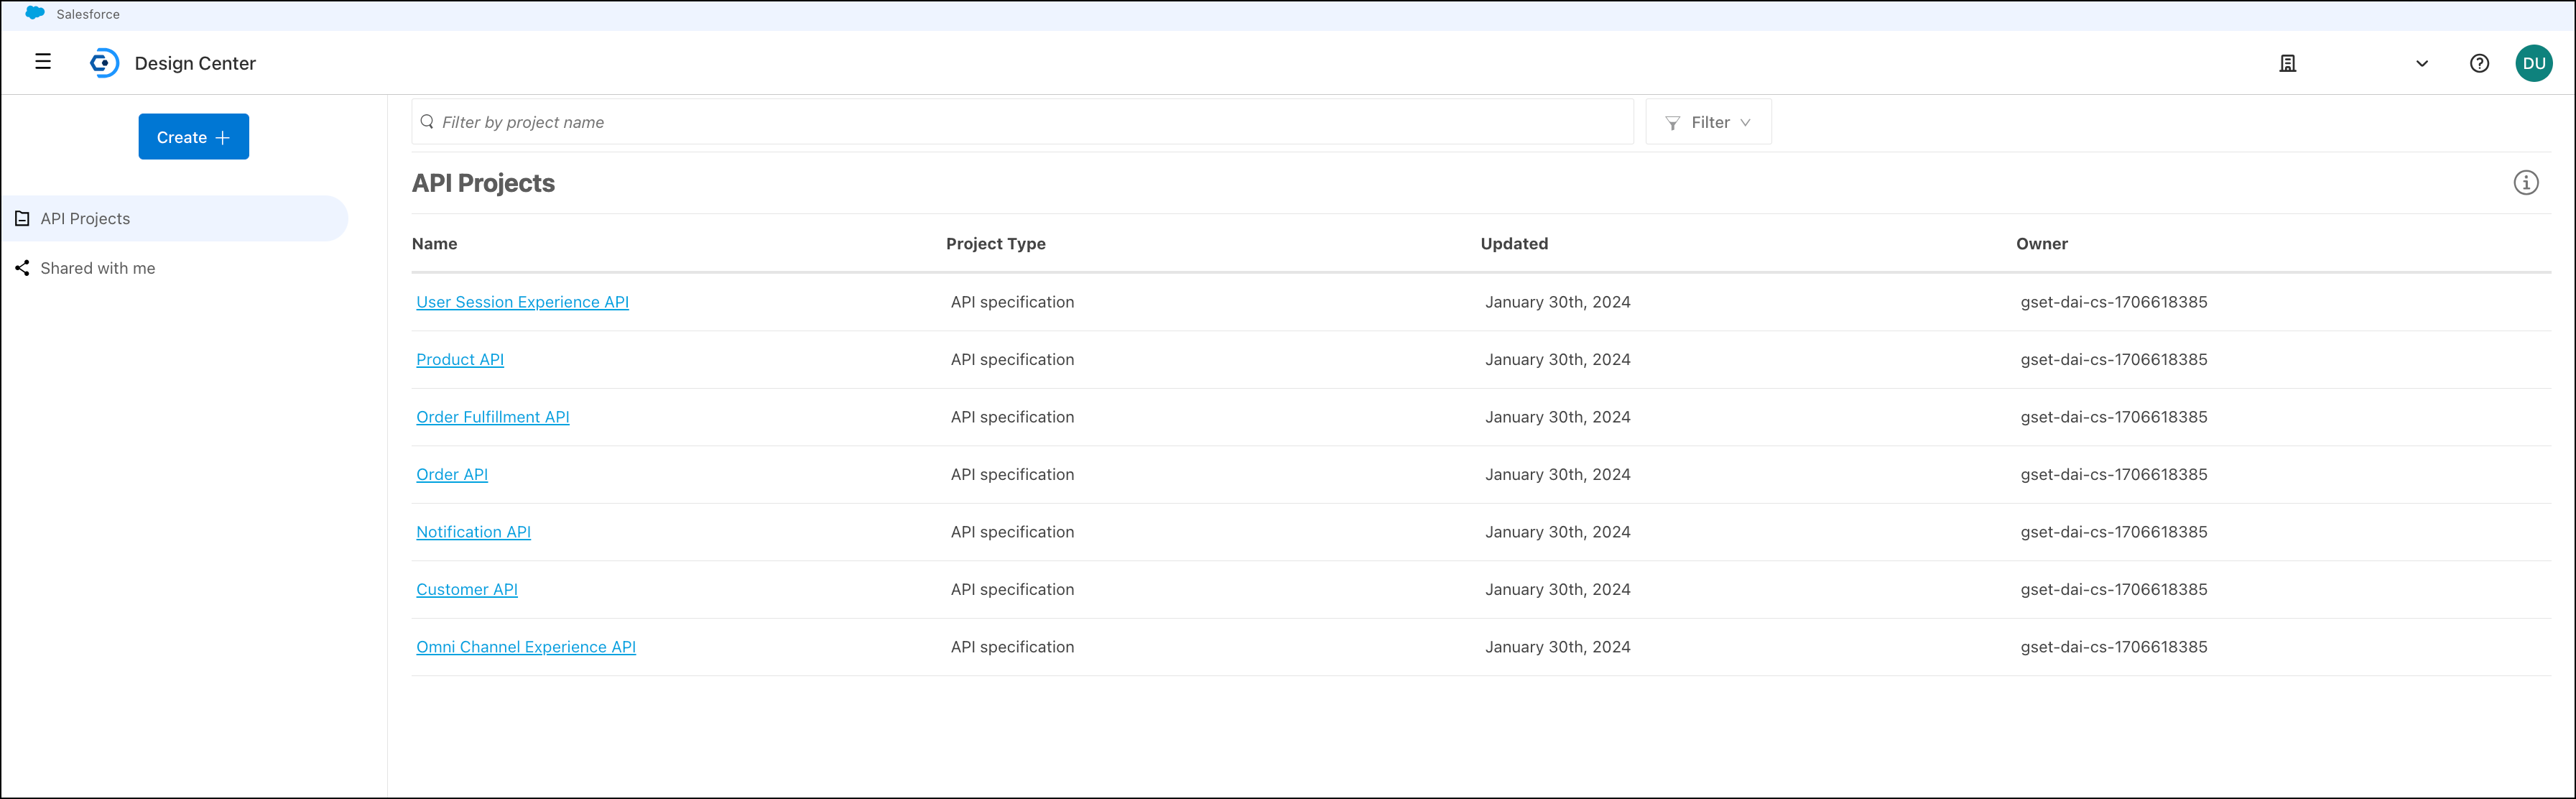
Task: Expand the business group chevron dropdown
Action: [x=2421, y=63]
